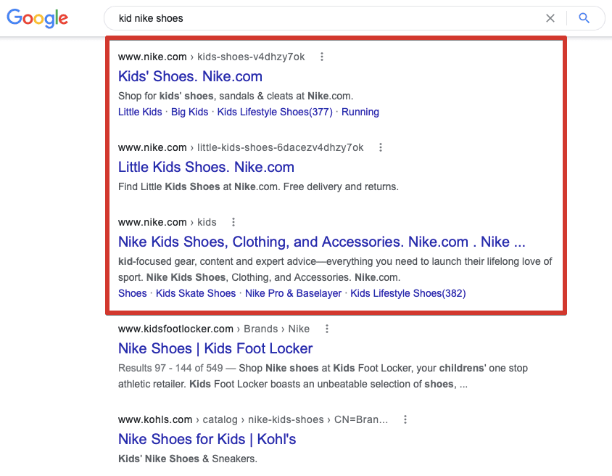Go to the Running sitelink
Image resolution: width=612 pixels, height=476 pixels.
(360, 112)
